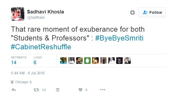Follow Sadhavi Khosla
Viewport: 172px width, 103px height.
(152, 12)
